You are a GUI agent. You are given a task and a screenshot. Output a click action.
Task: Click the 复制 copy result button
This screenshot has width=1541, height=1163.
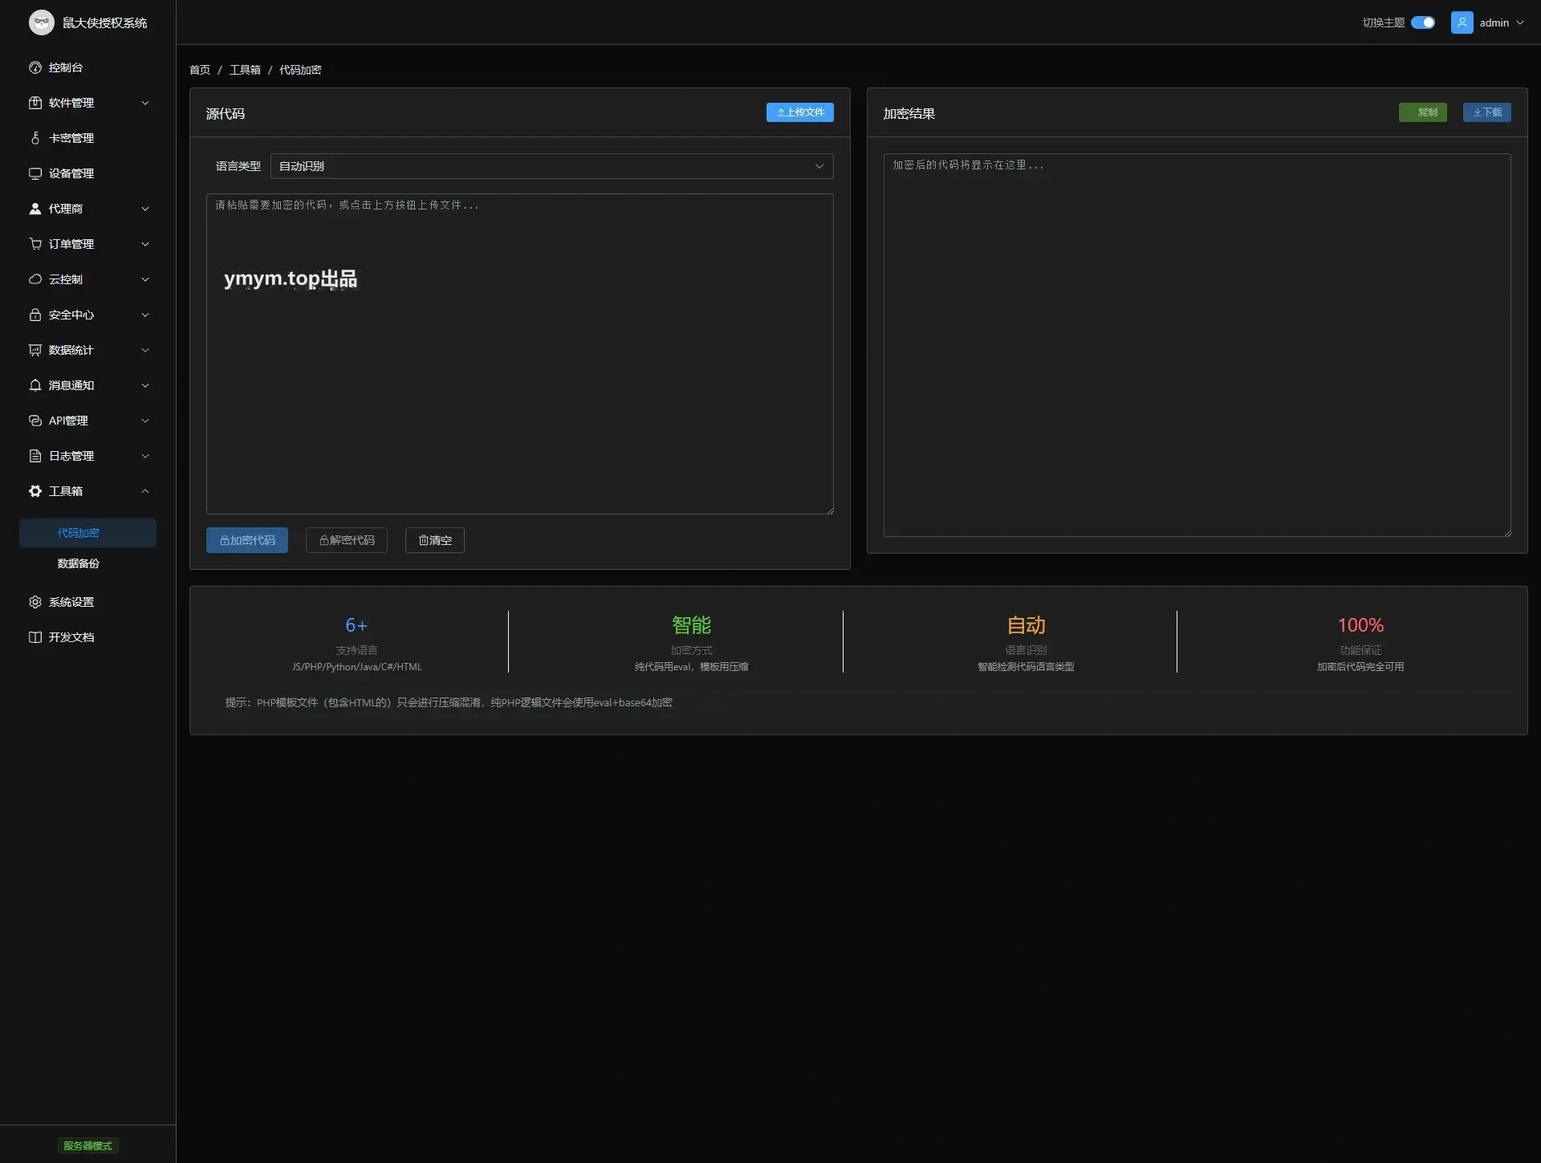click(1423, 112)
